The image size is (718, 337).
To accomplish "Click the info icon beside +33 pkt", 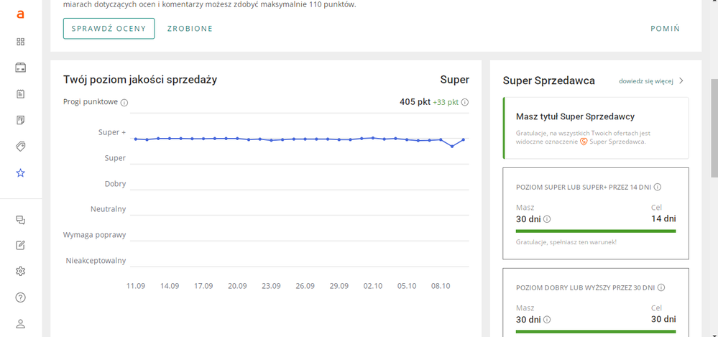I will 465,103.
